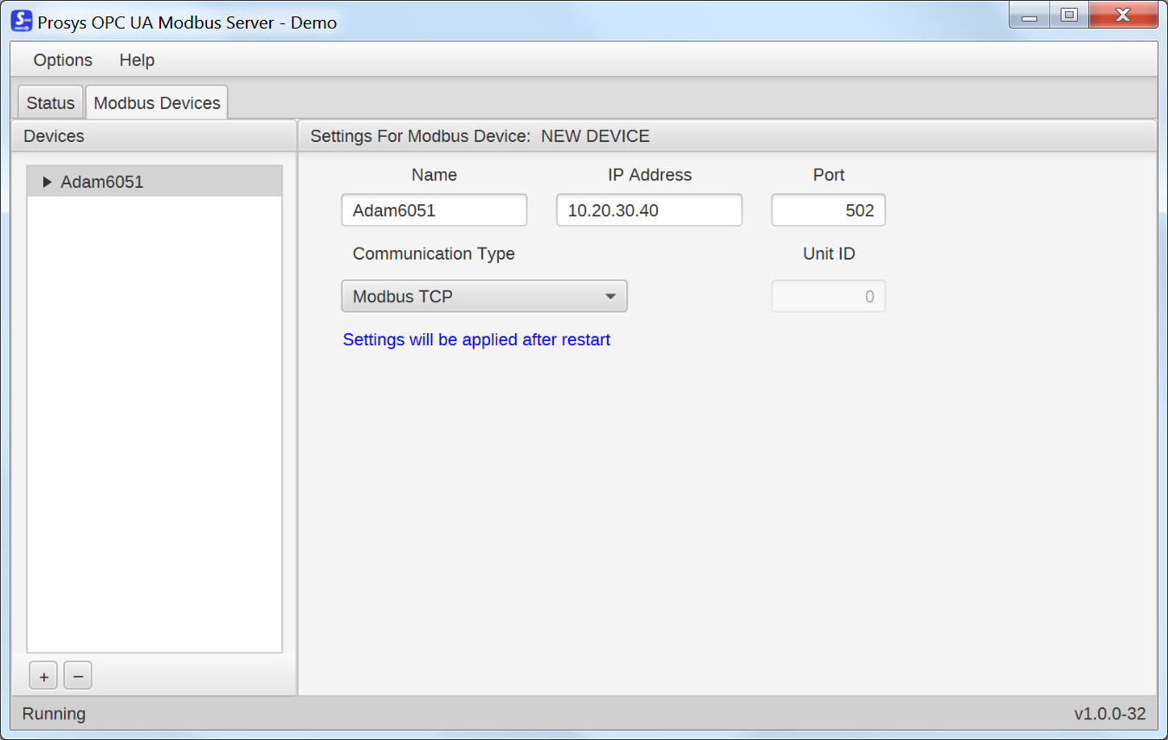Click version label v1.0.0-32

[x=1110, y=714]
